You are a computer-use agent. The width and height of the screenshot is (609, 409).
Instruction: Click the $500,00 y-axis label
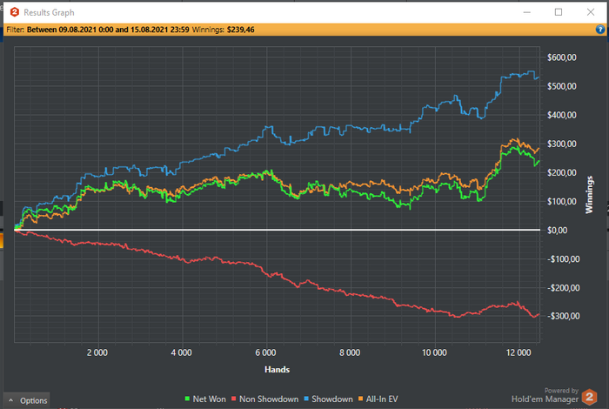(562, 86)
